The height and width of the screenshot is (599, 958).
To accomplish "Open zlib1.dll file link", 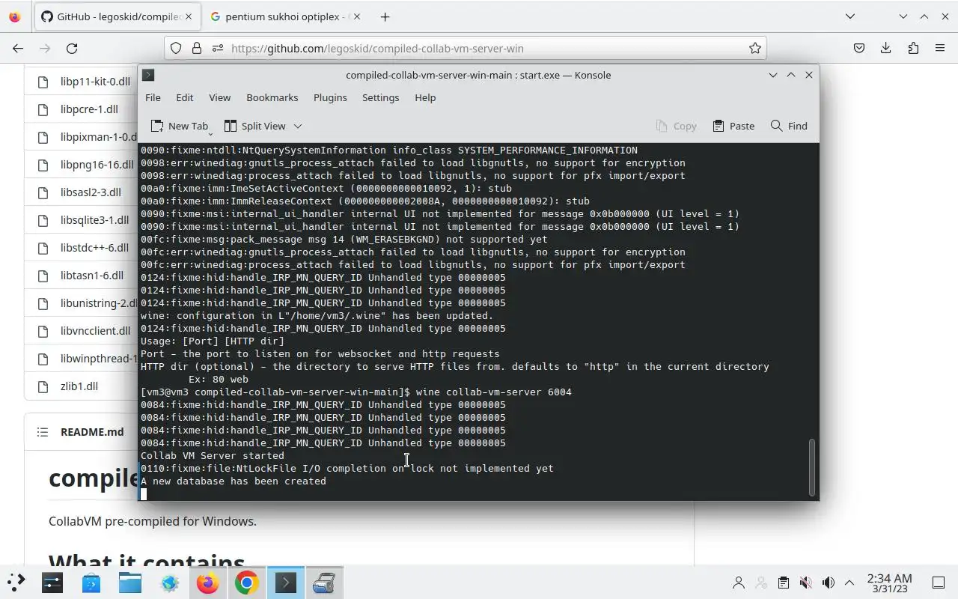I will 79,386.
